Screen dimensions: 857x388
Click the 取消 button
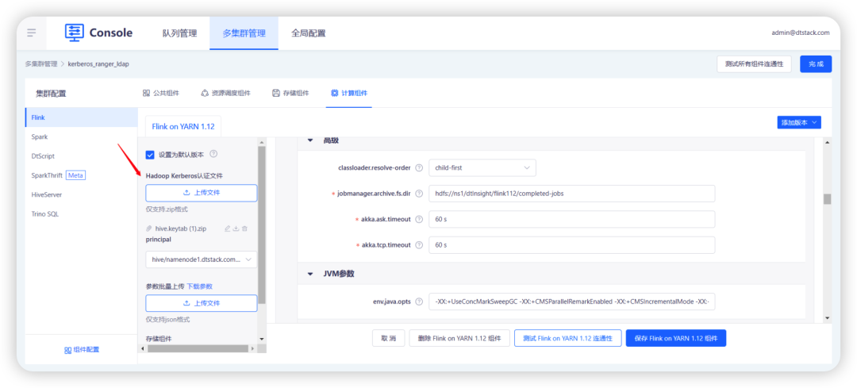(389, 338)
